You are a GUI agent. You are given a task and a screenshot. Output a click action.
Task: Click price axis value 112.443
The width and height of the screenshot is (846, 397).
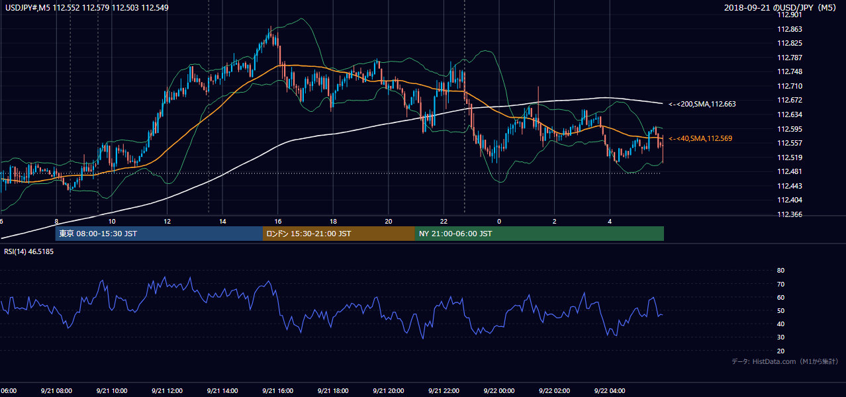click(x=789, y=186)
